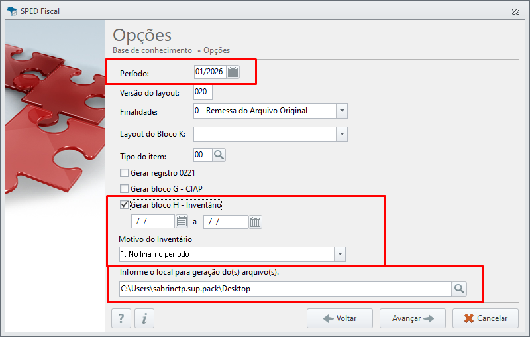Image resolution: width=530 pixels, height=337 pixels.
Task: Click the Tipo do item search magnifier
Action: [x=219, y=155]
